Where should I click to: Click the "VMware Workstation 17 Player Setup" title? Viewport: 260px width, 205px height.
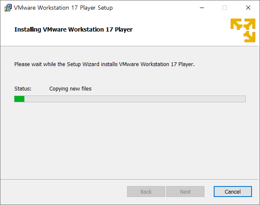pos(63,8)
